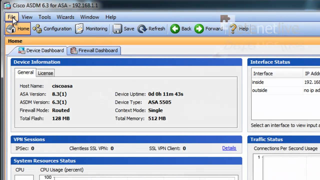This screenshot has width=320, height=180.
Task: Click the Traffic Status panel header
Action: click(x=284, y=139)
